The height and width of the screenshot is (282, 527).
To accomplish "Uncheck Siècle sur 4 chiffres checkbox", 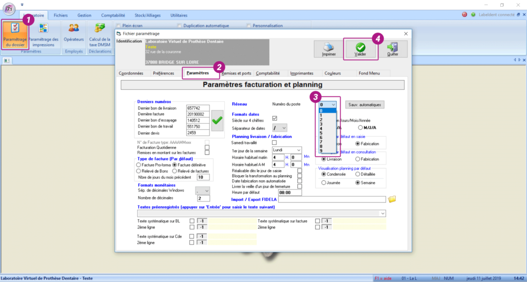I will point(274,119).
